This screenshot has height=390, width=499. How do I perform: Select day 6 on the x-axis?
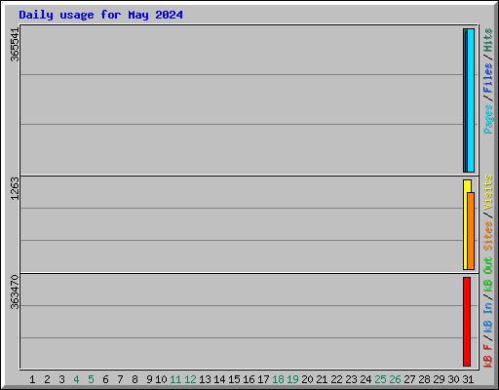tap(105, 379)
